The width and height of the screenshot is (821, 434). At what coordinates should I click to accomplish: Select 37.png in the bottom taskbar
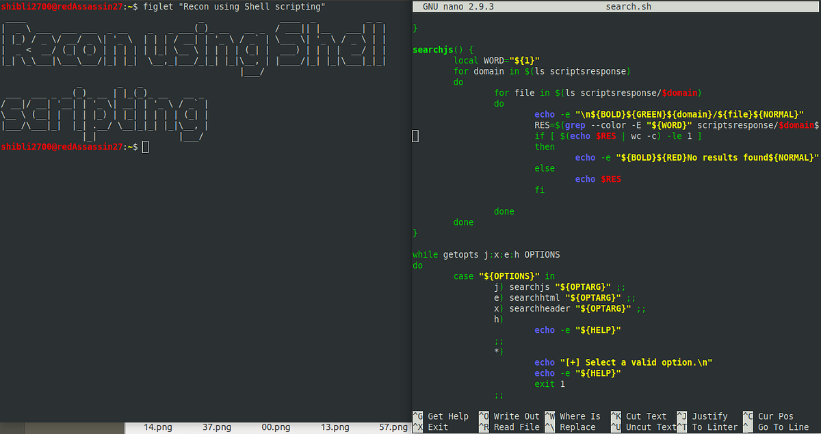(216, 426)
